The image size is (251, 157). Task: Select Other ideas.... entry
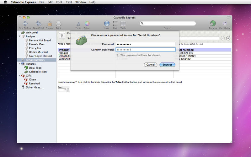[x=35, y=88]
